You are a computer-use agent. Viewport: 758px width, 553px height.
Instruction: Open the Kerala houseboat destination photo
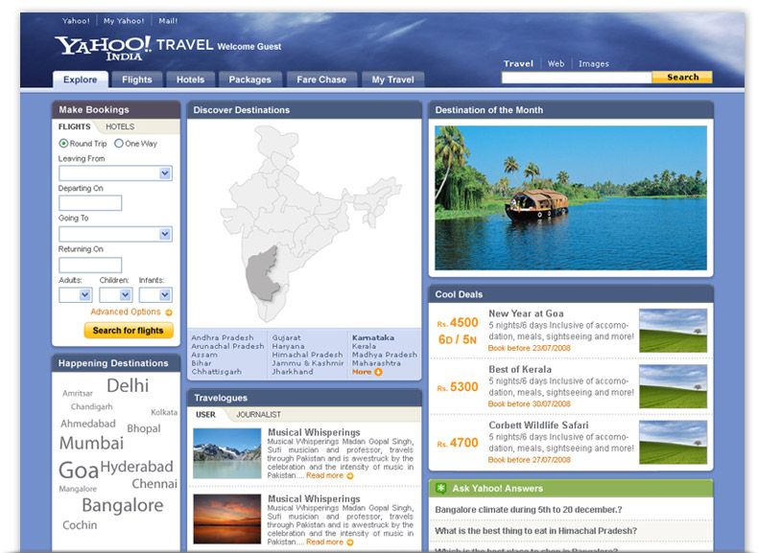pos(571,197)
